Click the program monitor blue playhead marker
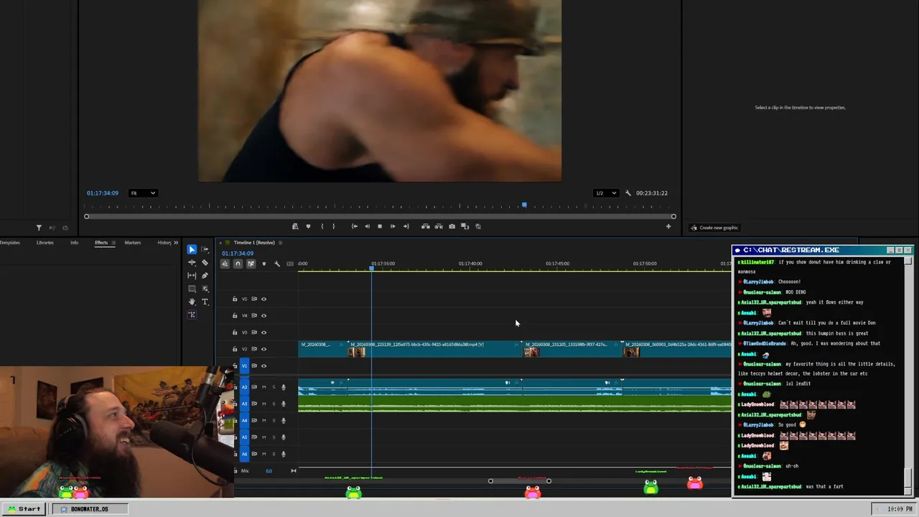The height and width of the screenshot is (517, 919). pyautogui.click(x=524, y=205)
